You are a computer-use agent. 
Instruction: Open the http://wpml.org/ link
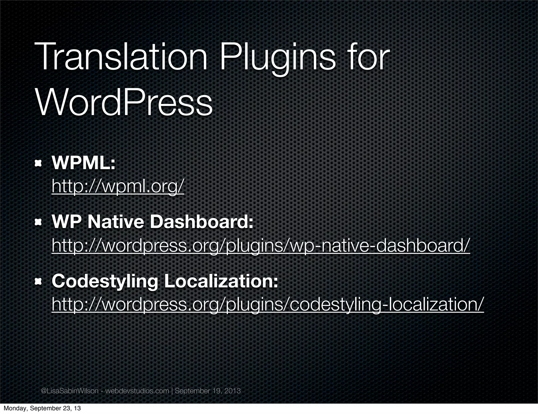[118, 186]
